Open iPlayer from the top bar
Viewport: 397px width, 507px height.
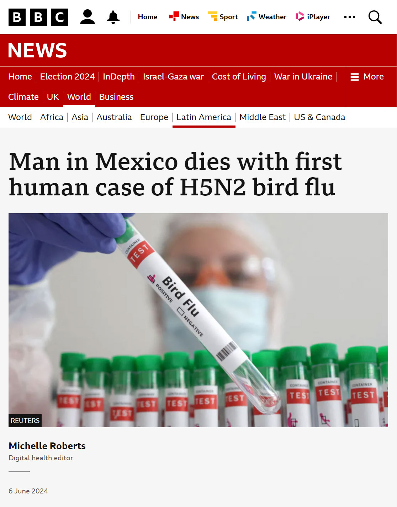pyautogui.click(x=313, y=17)
